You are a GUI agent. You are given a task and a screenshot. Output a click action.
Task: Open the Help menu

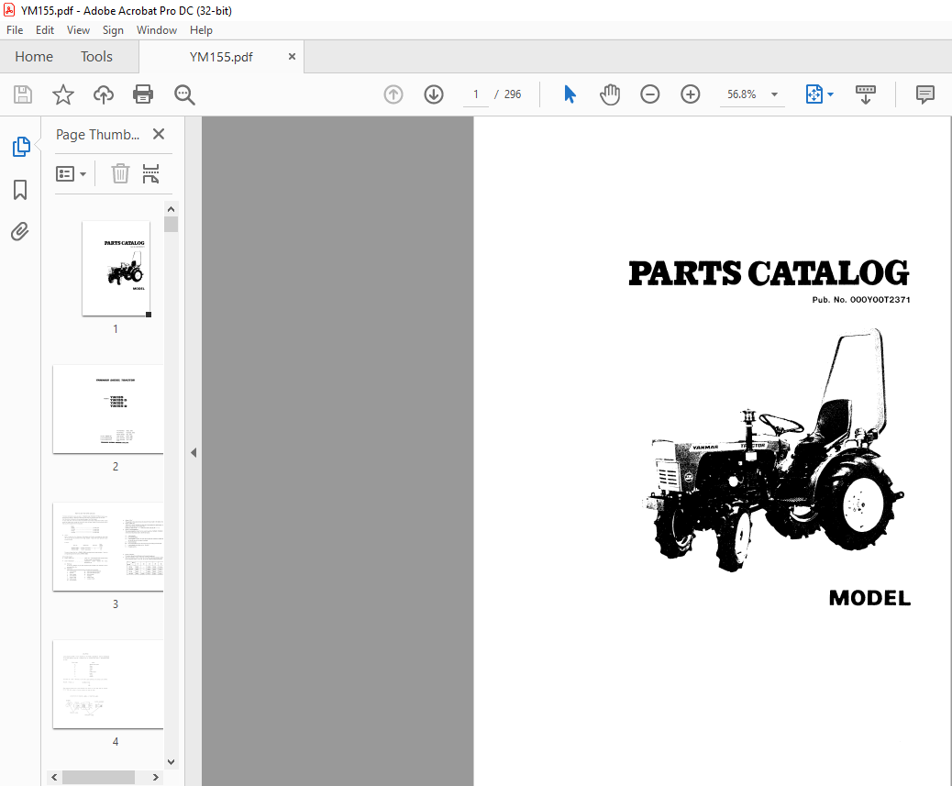[201, 29]
